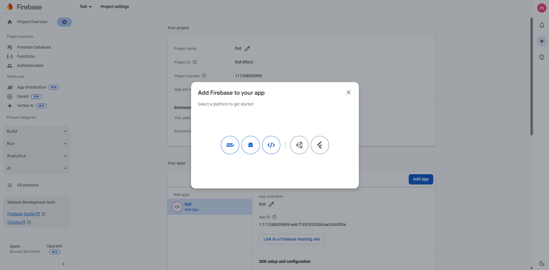Edit project name pencil icon
The width and height of the screenshot is (549, 270).
[247, 49]
